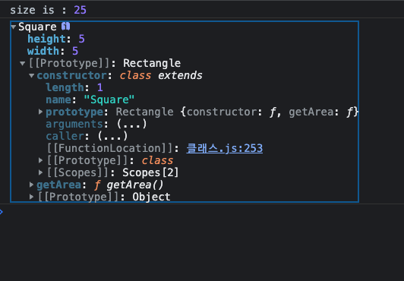The image size is (404, 281).
Task: Collapse the constructor: class extends node
Action: [x=31, y=75]
